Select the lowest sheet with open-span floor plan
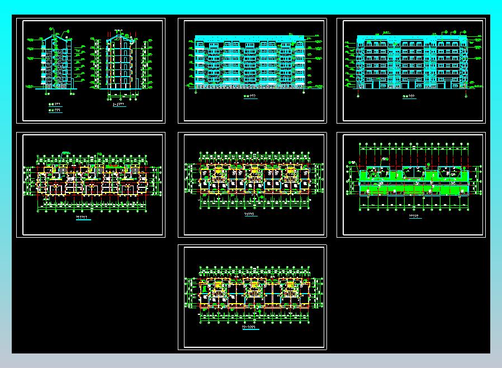This screenshot has width=502, height=368. pyautogui.click(x=252, y=297)
